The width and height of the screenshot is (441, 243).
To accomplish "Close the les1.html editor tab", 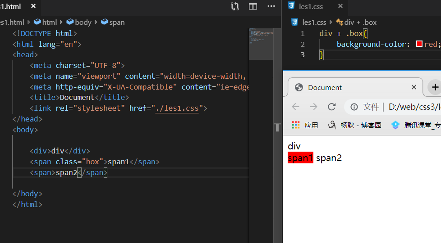I will [x=33, y=6].
